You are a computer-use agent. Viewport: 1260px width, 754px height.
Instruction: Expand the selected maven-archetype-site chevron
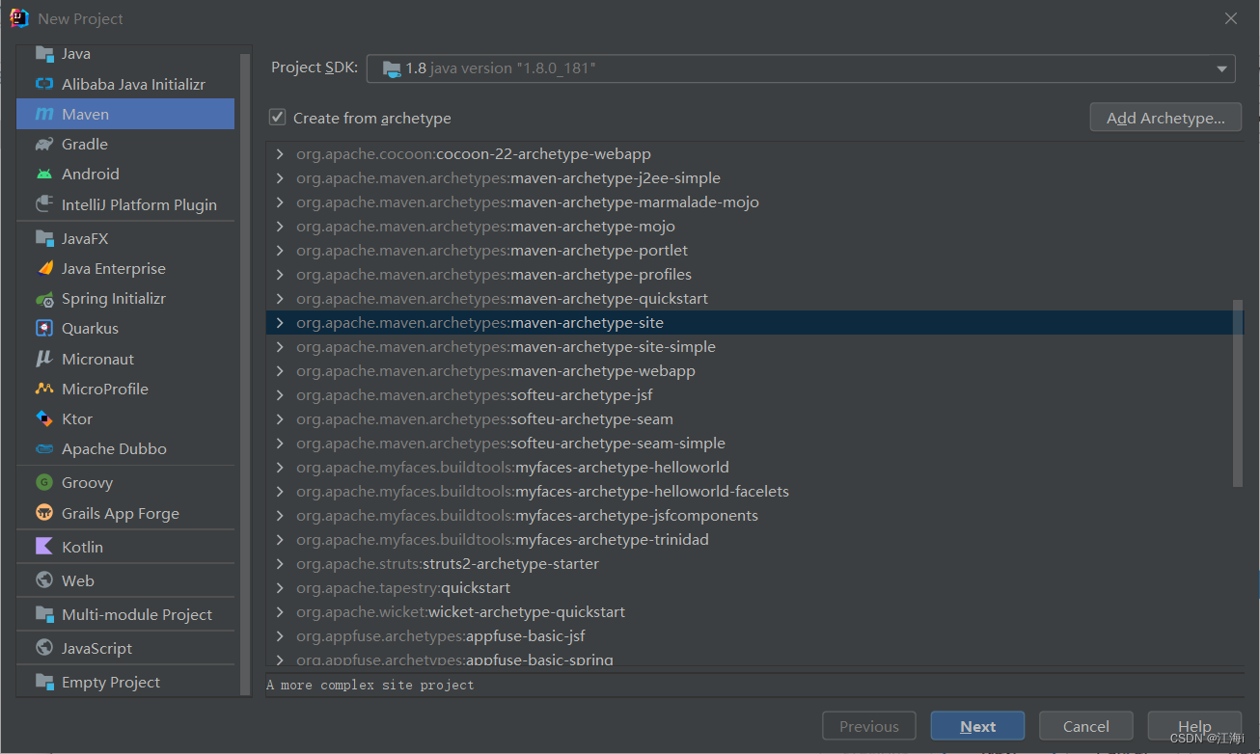[x=280, y=323]
